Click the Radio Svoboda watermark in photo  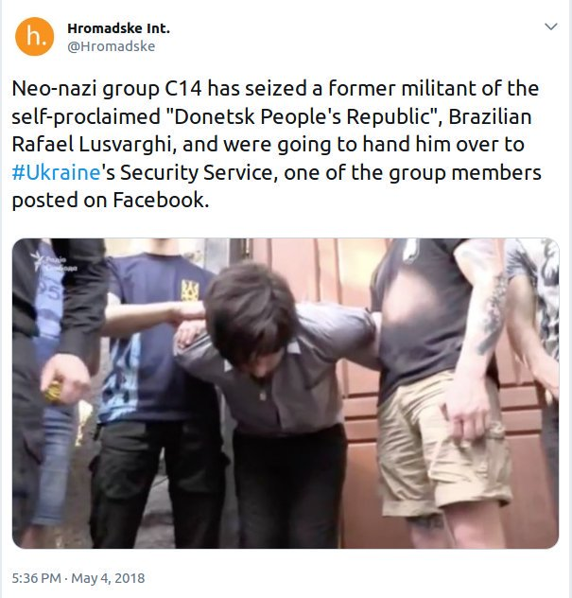57,263
